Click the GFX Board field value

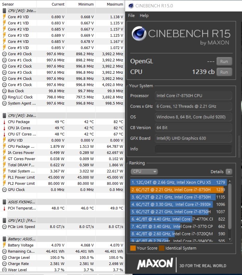[x=193, y=138]
